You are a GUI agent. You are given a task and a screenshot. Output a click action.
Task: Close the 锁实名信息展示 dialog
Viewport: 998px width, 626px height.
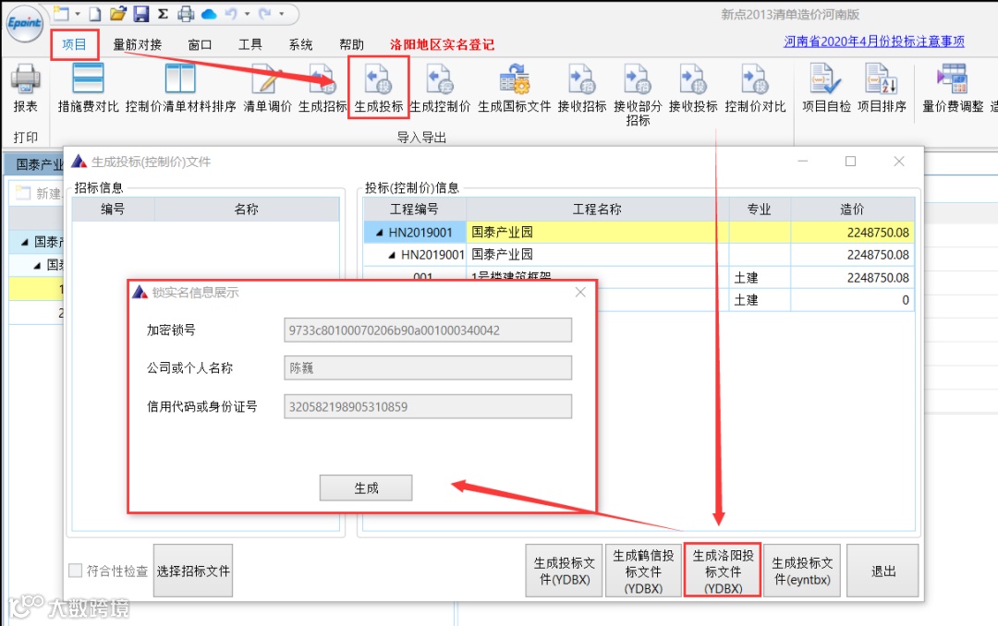pyautogui.click(x=580, y=292)
